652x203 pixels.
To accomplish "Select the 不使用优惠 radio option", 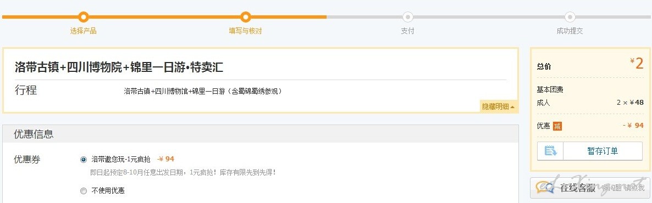I will [x=84, y=191].
